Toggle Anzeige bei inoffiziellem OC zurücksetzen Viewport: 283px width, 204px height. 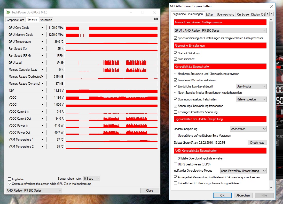(x=175, y=177)
